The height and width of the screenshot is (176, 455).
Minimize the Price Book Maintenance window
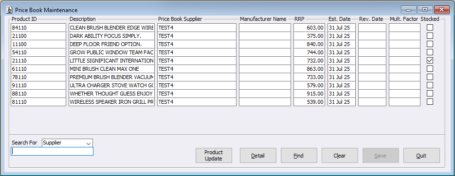click(409, 10)
